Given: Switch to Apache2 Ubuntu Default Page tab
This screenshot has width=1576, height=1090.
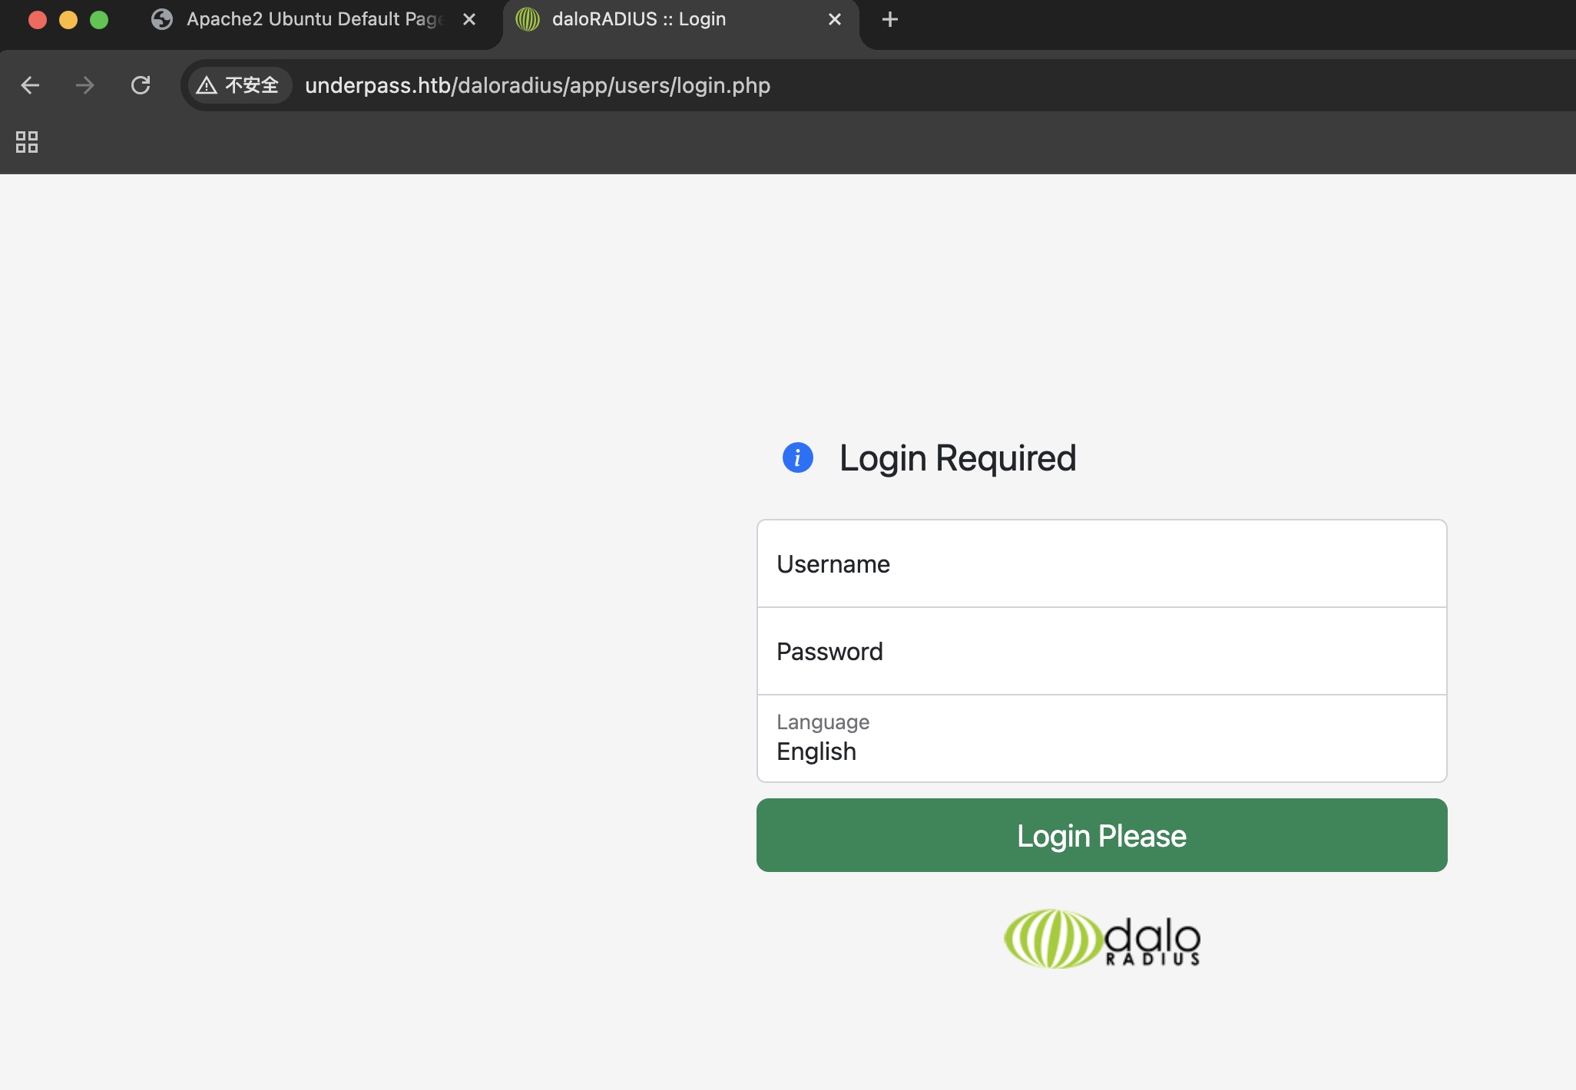Looking at the screenshot, I should point(315,19).
